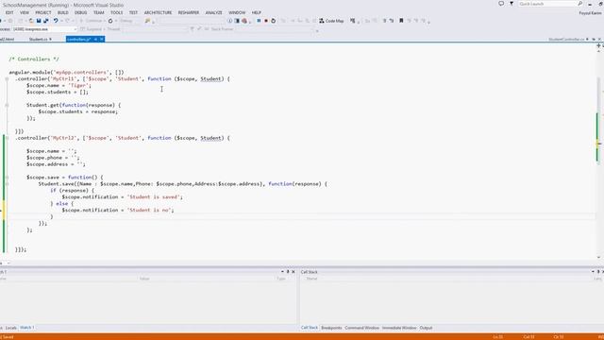Click 'Student is saved' string in code
604x340 pixels.
[154, 197]
